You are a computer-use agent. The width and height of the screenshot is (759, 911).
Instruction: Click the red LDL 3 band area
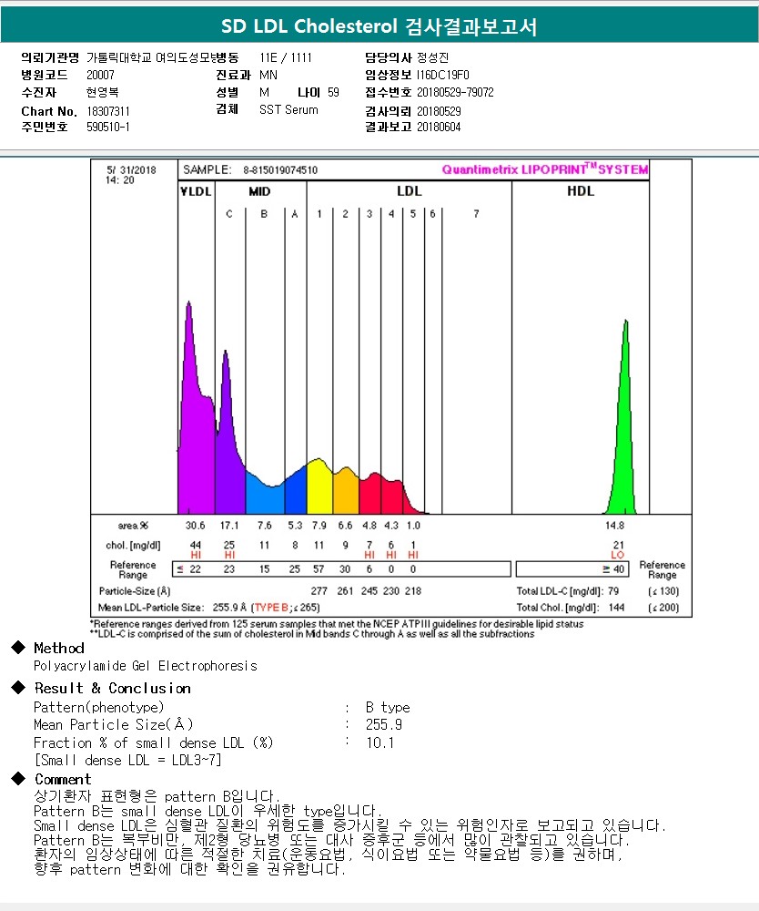pos(370,495)
